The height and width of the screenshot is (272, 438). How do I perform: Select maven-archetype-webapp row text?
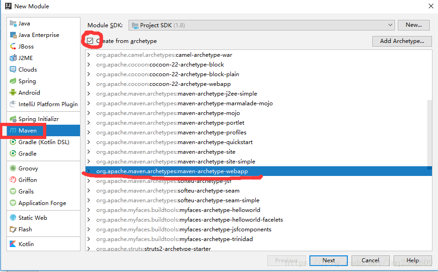[172, 171]
